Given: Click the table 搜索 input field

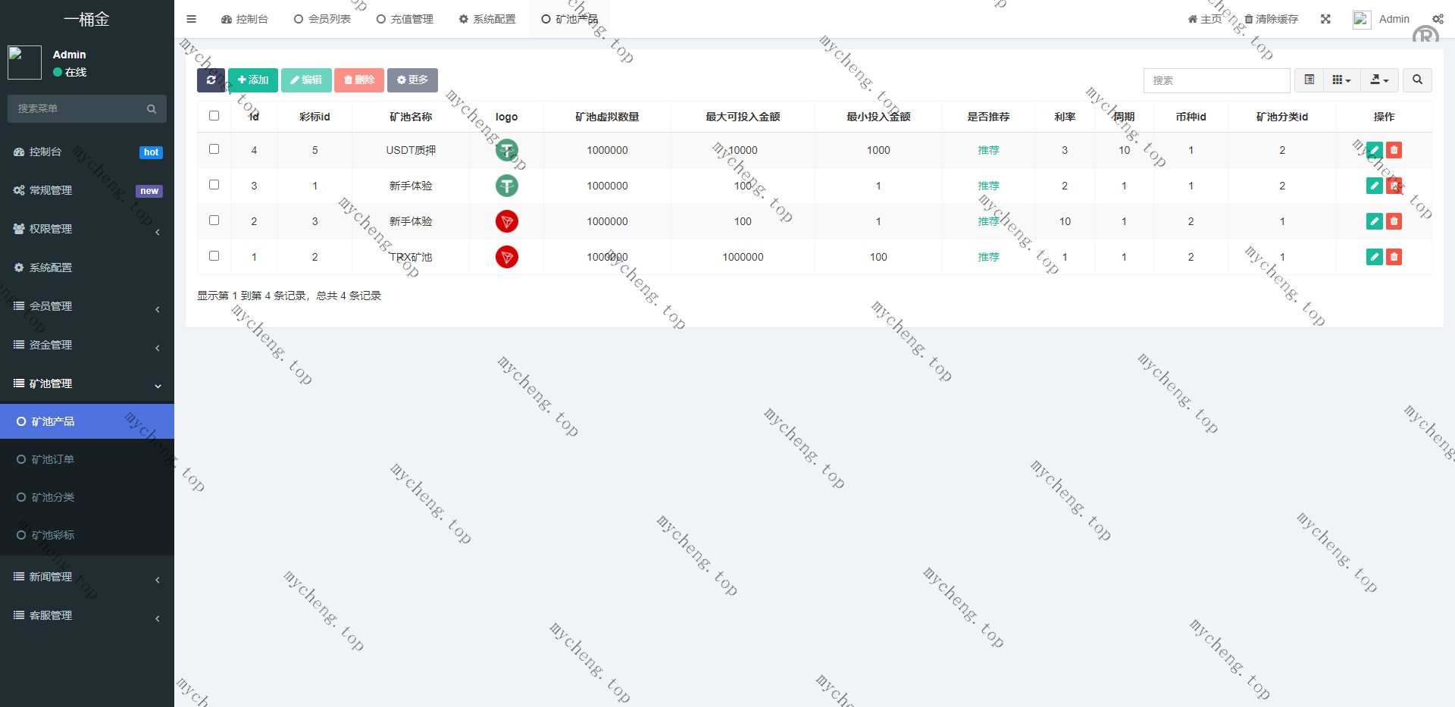Looking at the screenshot, I should [1216, 80].
